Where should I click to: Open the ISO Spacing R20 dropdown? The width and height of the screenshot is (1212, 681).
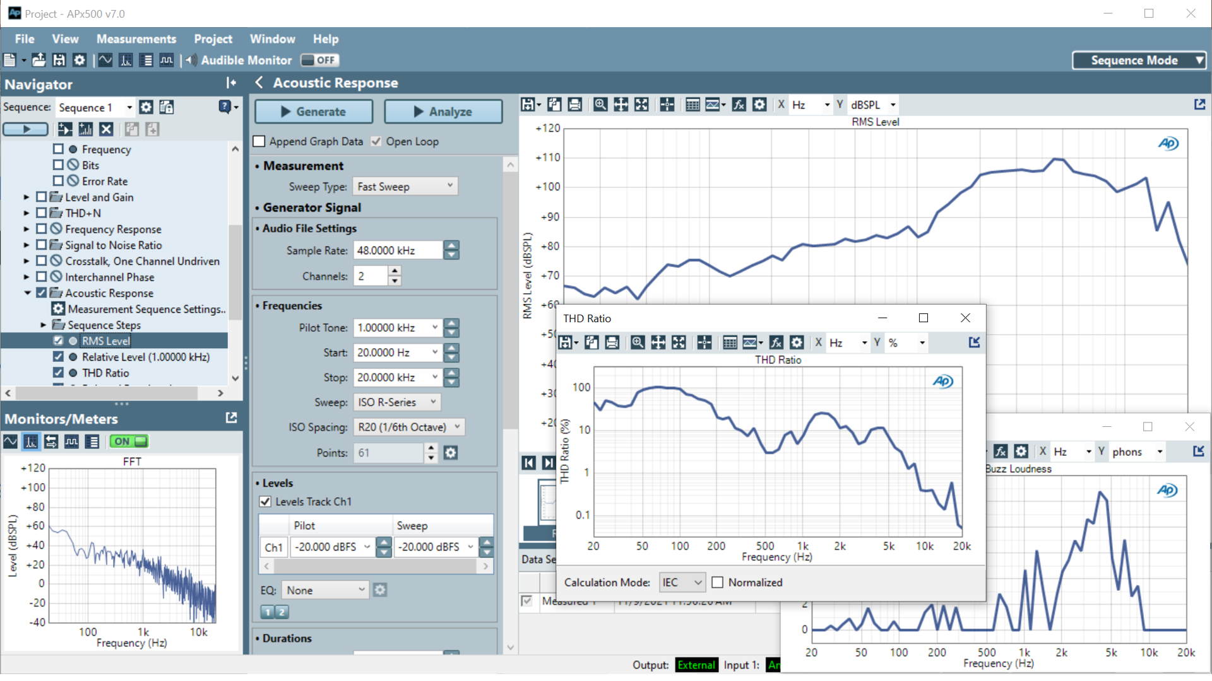click(408, 427)
